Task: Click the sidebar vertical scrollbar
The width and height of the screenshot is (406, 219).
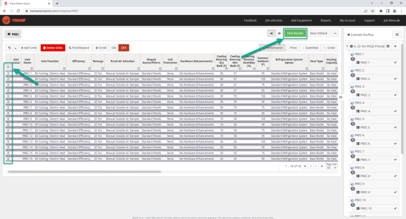Action: (402, 98)
